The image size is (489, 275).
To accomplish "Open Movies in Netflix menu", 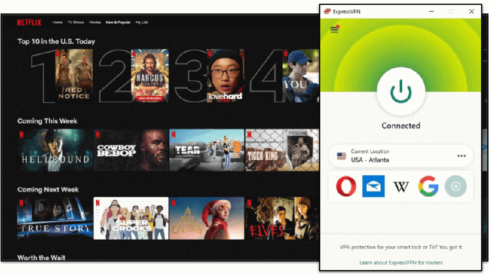I will (x=95, y=23).
